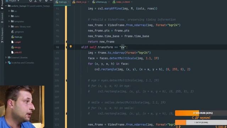Image resolution: width=227 pixels, height=128 pixels.
Task: Select the yolo.h5 file in project tree
Action: point(16,52)
